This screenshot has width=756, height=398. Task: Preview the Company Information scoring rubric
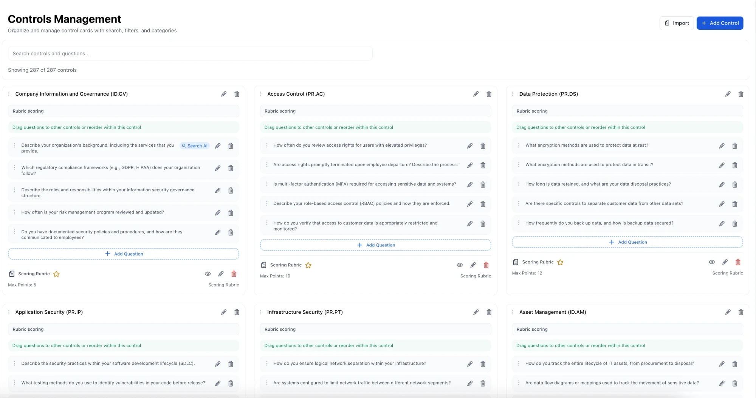(x=208, y=274)
